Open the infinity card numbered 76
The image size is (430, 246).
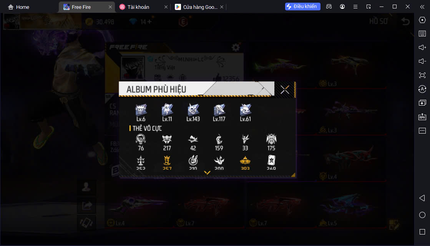(x=141, y=143)
